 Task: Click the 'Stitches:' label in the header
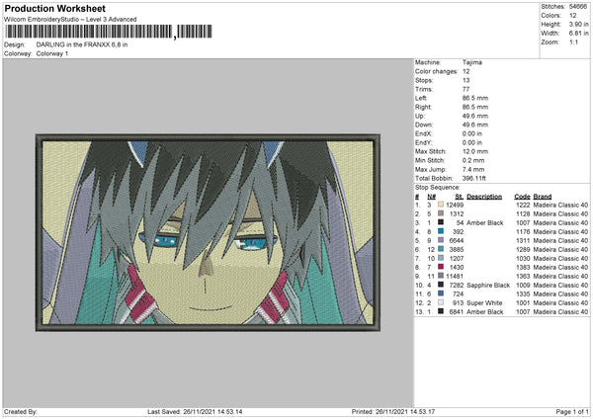click(x=552, y=7)
